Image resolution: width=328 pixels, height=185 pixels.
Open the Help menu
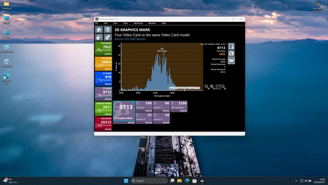(x=164, y=23)
